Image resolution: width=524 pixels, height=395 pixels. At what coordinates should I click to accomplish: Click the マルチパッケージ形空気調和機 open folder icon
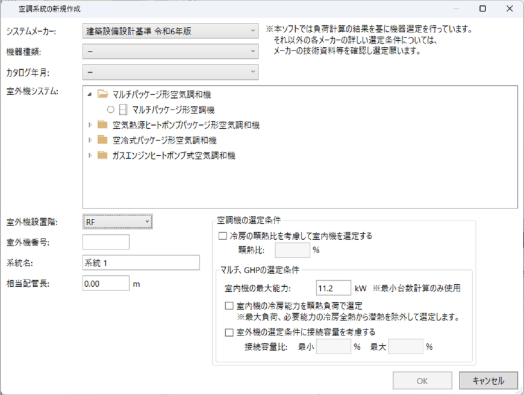pyautogui.click(x=102, y=94)
